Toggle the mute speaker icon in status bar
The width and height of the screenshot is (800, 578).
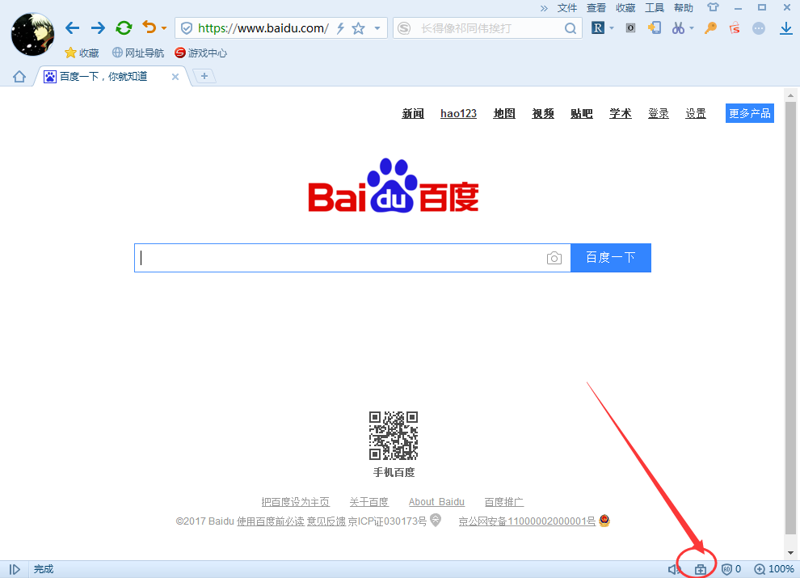tap(673, 569)
